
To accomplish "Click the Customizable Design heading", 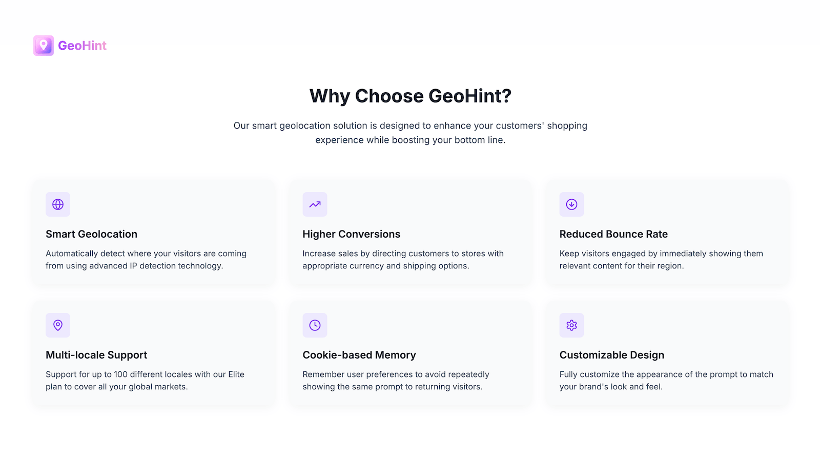I will (611, 354).
